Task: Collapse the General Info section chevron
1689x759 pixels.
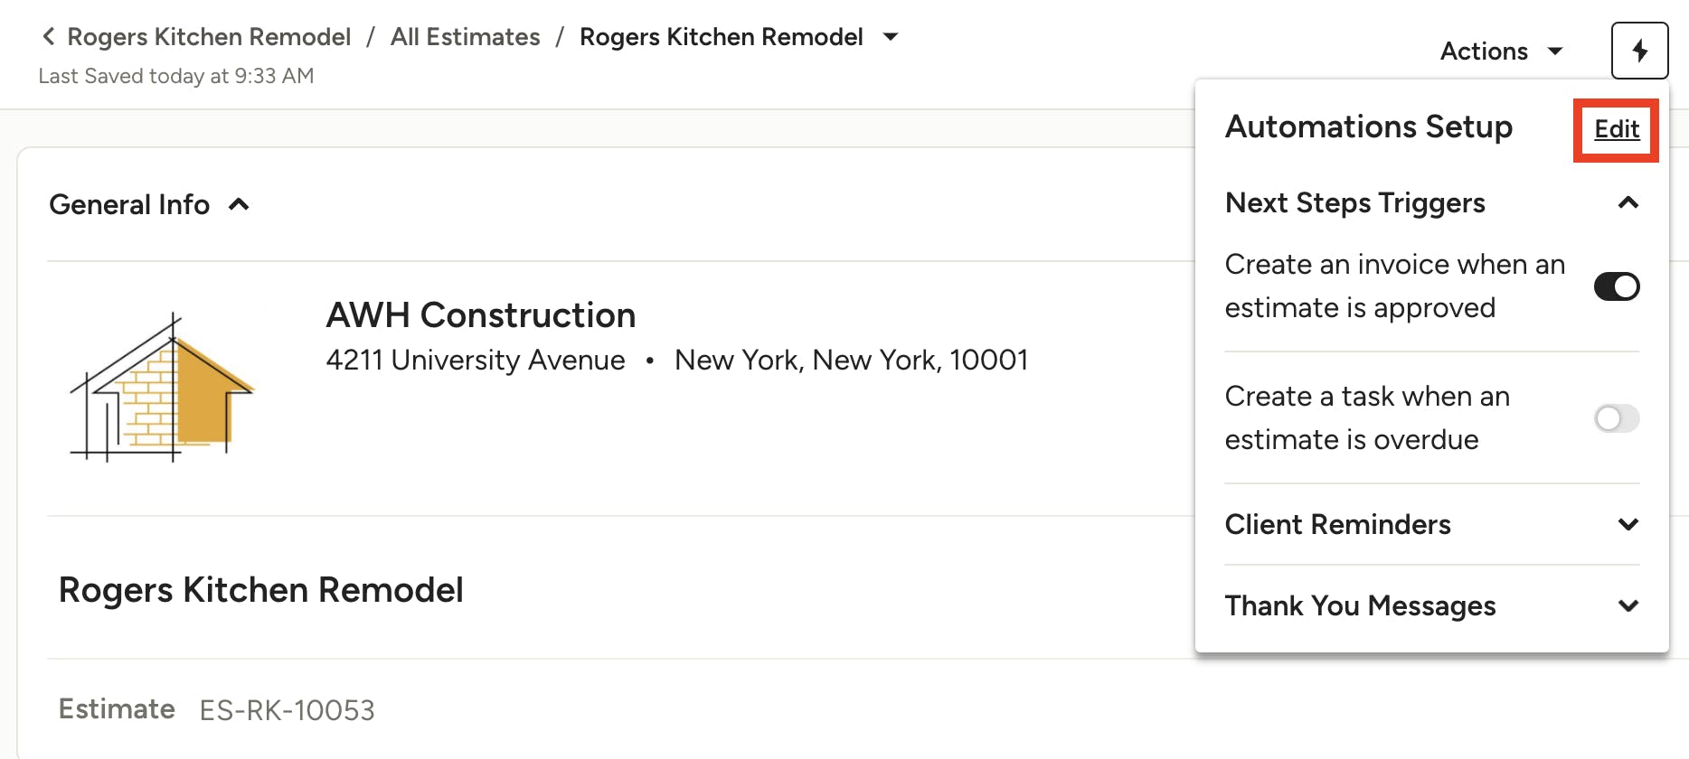Action: coord(239,204)
